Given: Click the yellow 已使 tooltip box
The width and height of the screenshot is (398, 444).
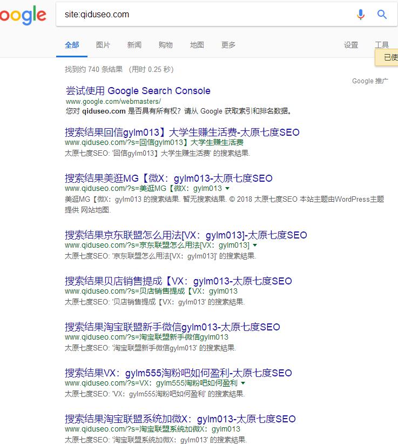Looking at the screenshot, I should pyautogui.click(x=387, y=57).
